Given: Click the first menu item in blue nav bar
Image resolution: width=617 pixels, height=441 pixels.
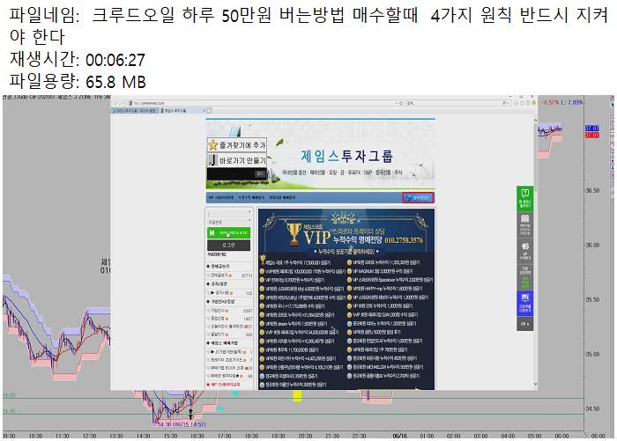Looking at the screenshot, I should (220, 197).
